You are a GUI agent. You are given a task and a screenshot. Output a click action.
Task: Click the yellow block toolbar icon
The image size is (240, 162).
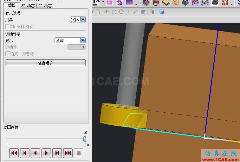[165, 3]
